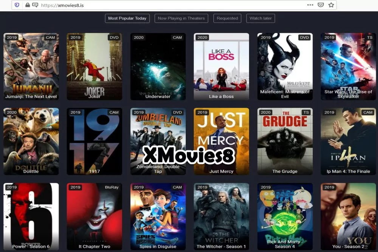Open the Just Mercy poster
This screenshot has width=378, height=252.
(x=221, y=141)
